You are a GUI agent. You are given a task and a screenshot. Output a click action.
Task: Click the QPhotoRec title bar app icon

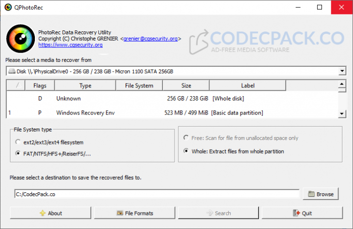pyautogui.click(x=8, y=7)
